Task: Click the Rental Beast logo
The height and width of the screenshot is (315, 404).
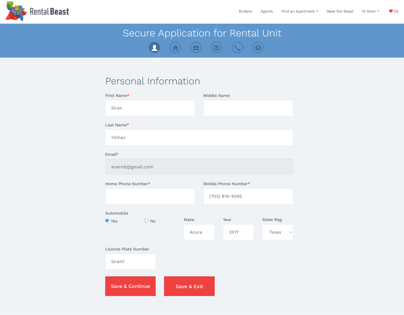Action: pyautogui.click(x=37, y=11)
